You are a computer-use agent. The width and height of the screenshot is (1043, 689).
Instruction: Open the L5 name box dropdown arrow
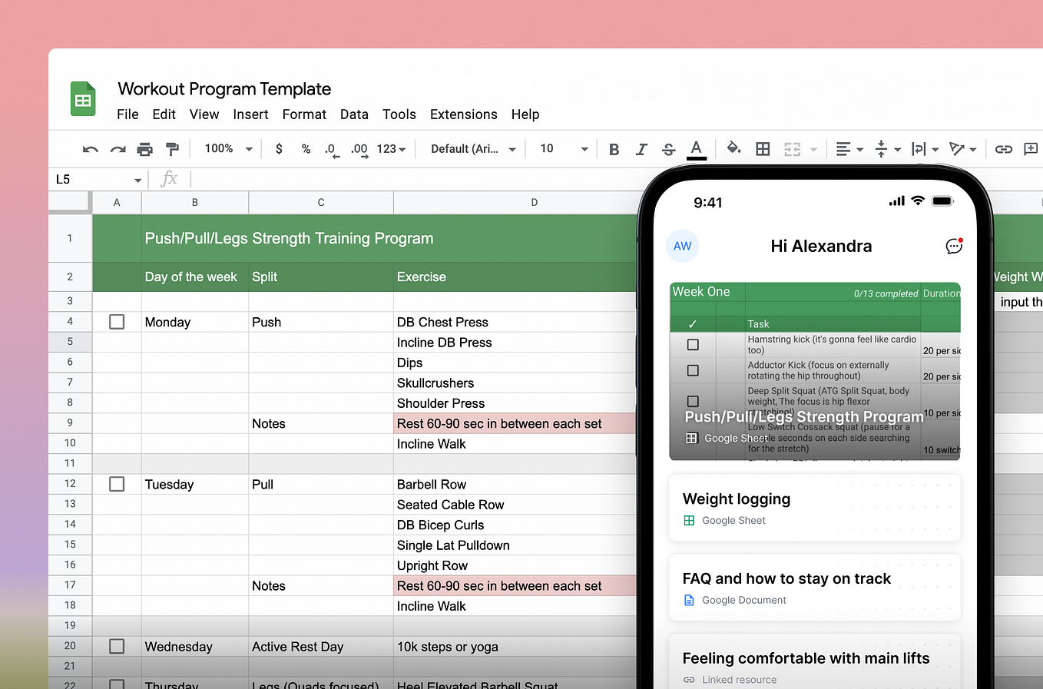[138, 181]
